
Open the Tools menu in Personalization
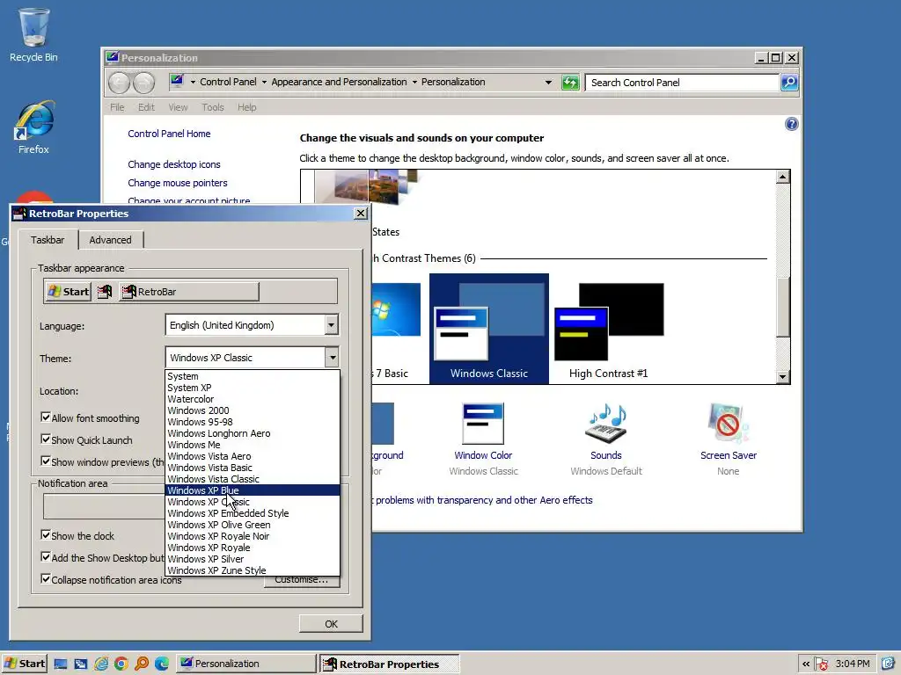click(213, 107)
